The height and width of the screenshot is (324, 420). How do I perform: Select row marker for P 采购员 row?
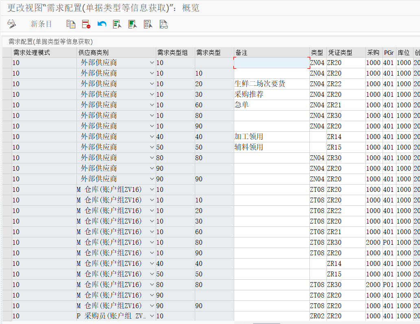7,316
